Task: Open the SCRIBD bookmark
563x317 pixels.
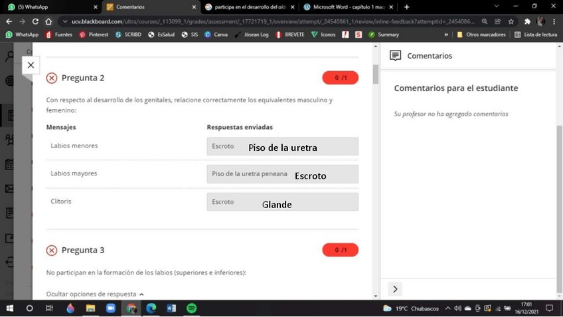Action: (128, 35)
